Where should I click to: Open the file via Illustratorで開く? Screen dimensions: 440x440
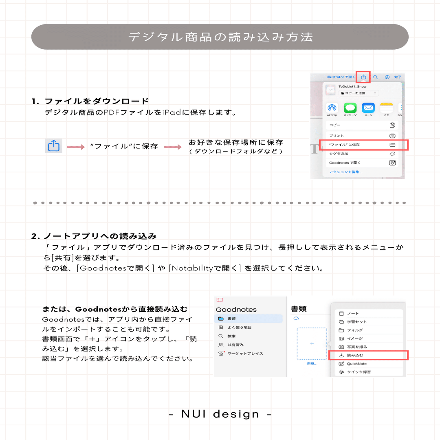(341, 77)
